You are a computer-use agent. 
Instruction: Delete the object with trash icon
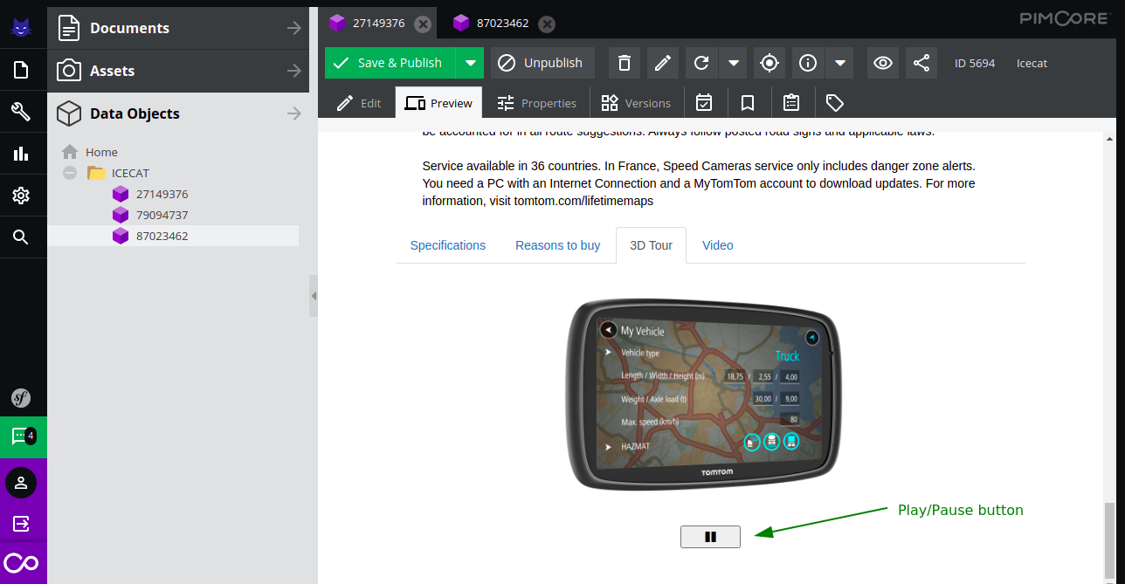click(624, 63)
